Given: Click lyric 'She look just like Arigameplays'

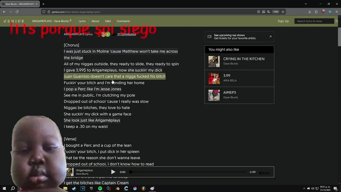Looking at the screenshot, I should tap(92, 120).
